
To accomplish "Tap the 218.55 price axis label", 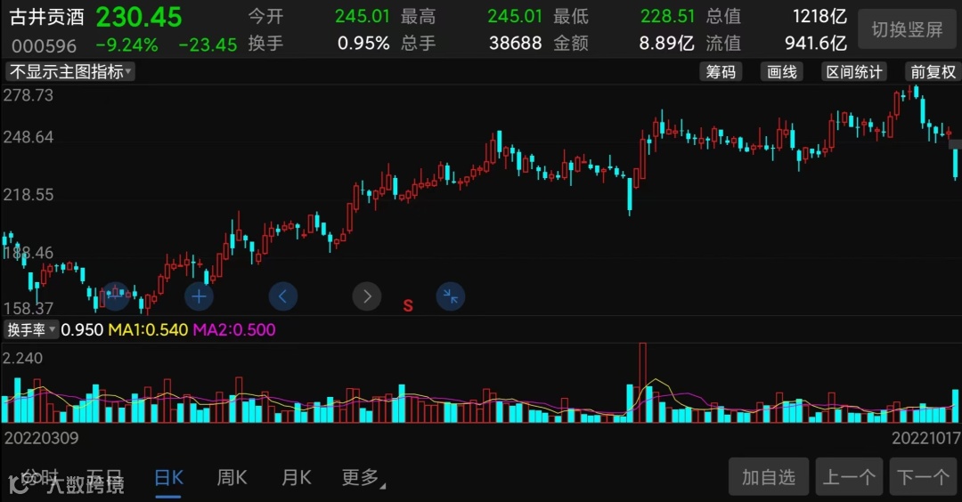I will pos(29,195).
